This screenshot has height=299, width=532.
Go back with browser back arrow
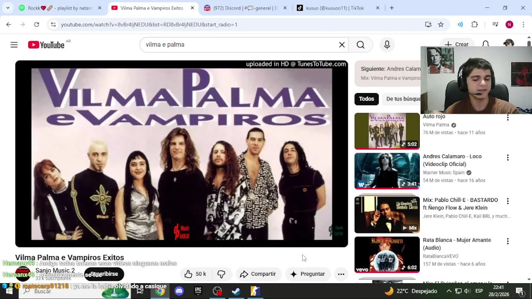click(9, 25)
